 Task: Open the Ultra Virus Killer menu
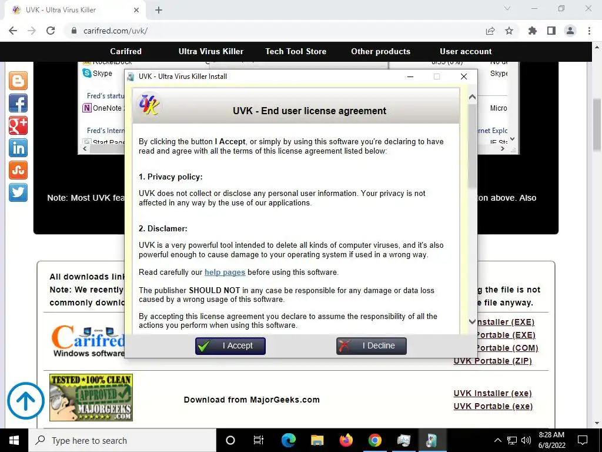(x=211, y=51)
